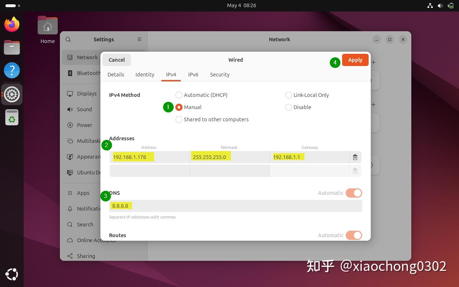The width and height of the screenshot is (459, 287).
Task: Click the search icon in Settings sidebar
Action: [x=68, y=39]
